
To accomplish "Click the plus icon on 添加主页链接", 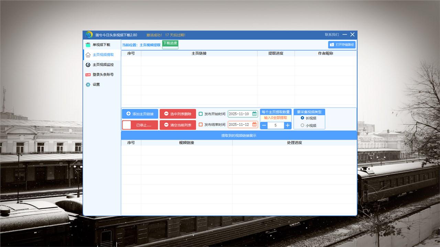I will point(129,114).
